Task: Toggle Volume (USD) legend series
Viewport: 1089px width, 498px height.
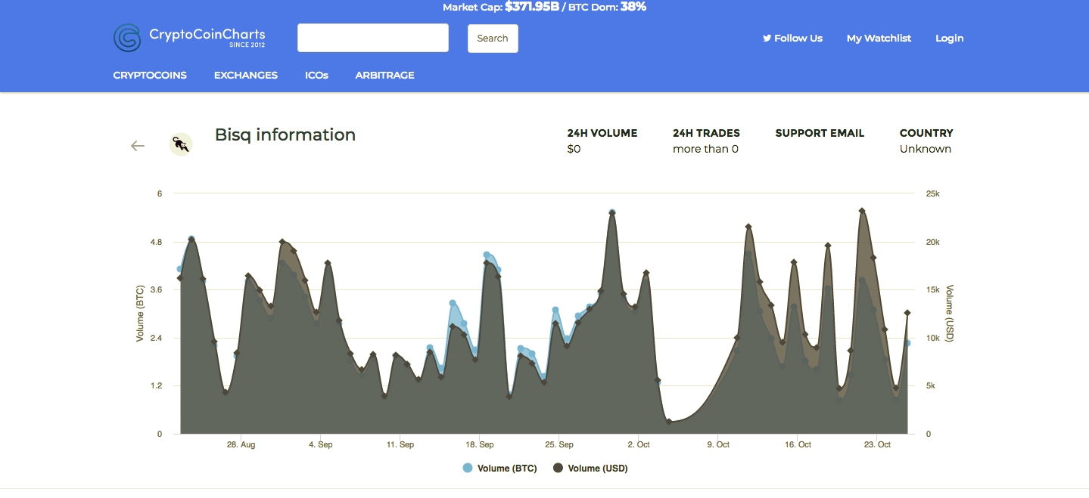Action: (x=590, y=469)
